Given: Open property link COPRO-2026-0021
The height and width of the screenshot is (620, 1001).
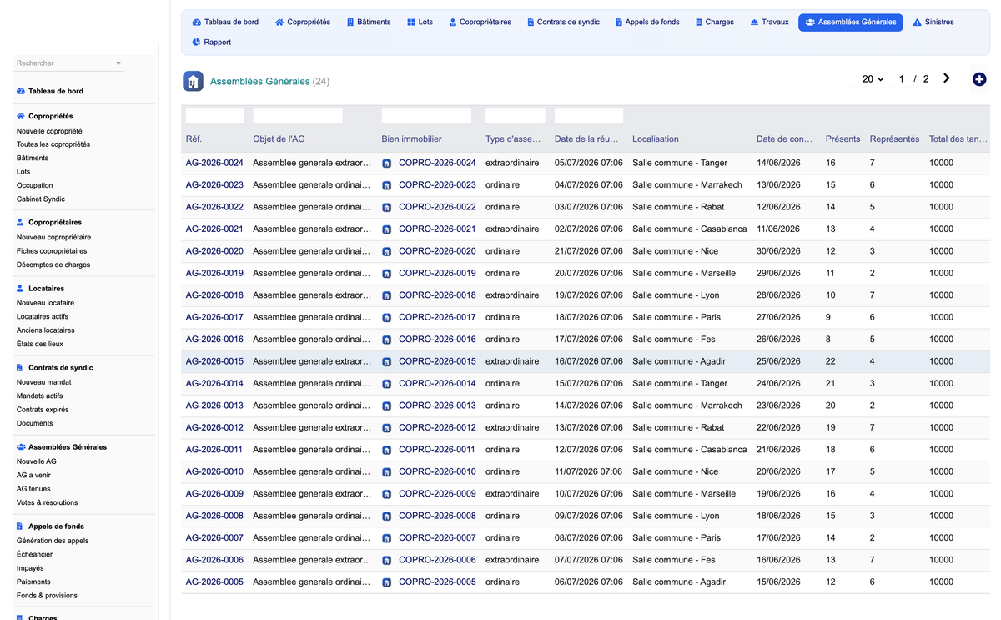Looking at the screenshot, I should [437, 229].
